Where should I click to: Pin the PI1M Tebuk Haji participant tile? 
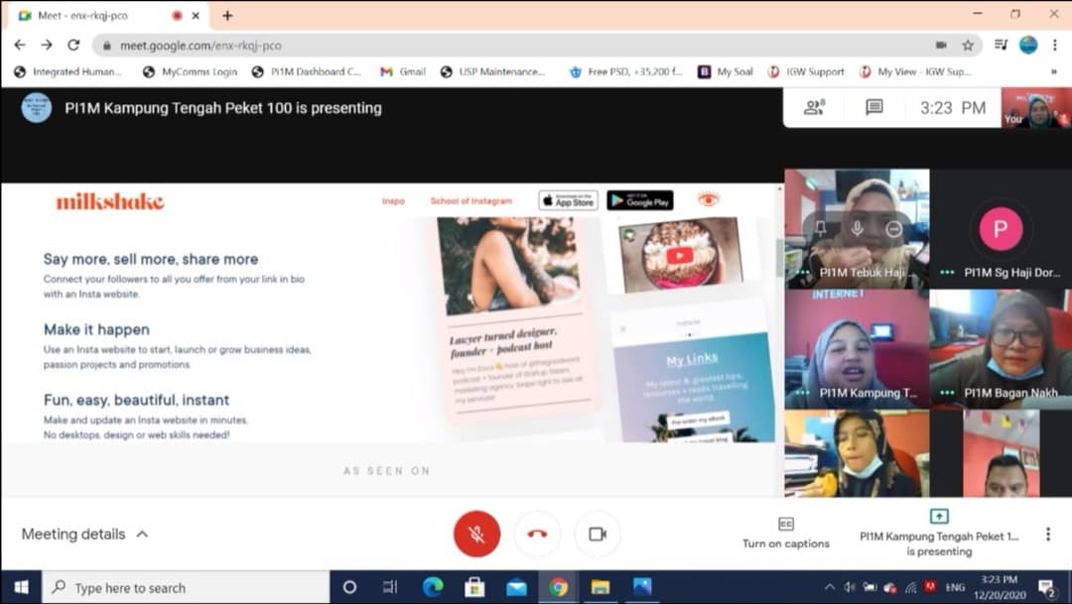tap(820, 229)
